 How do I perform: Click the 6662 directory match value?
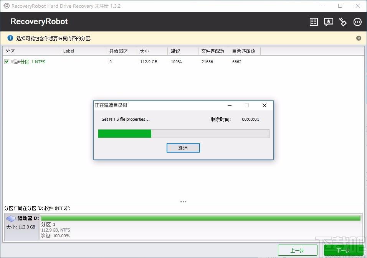[236, 62]
